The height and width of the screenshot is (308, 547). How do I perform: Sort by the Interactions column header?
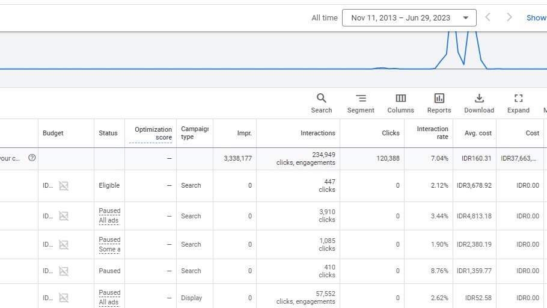(x=317, y=133)
